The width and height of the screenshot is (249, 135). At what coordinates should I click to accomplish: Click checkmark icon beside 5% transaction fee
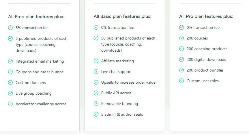coord(10,28)
